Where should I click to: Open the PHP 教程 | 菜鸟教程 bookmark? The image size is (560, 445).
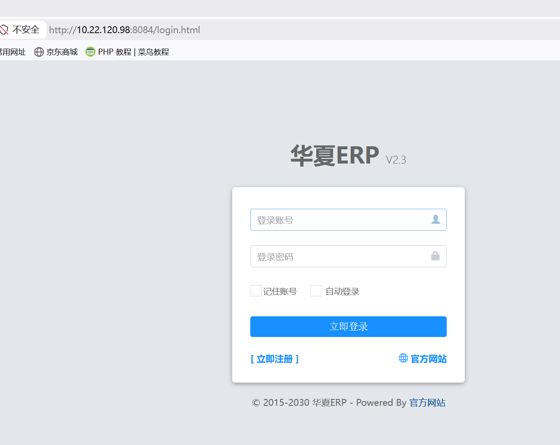click(x=128, y=52)
